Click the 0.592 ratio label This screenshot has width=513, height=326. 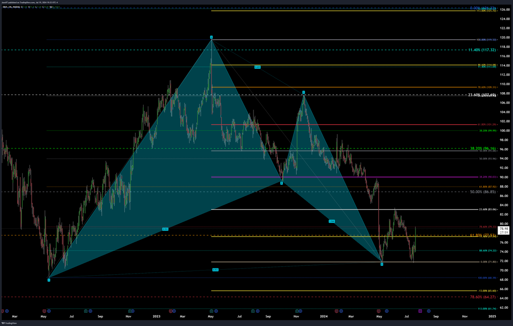[165, 229]
